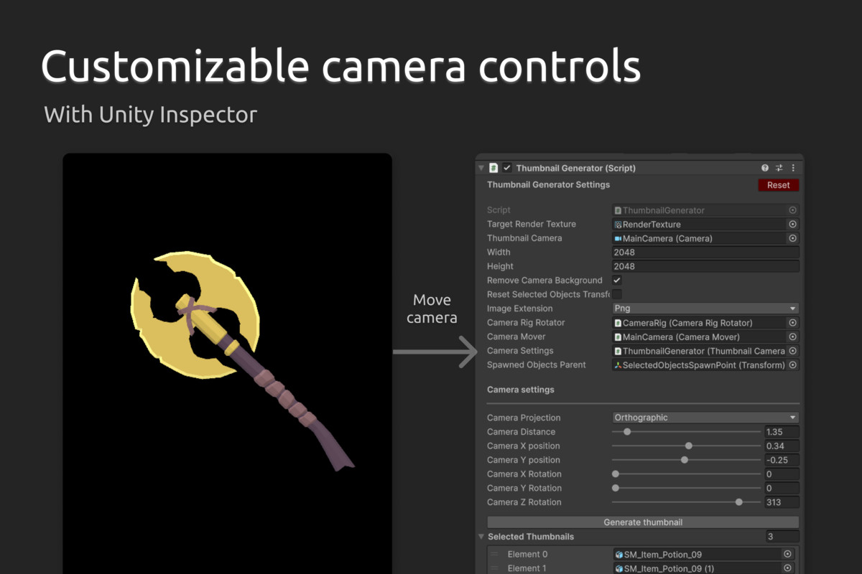Open the Camera Projection dropdown
Image resolution: width=862 pixels, height=574 pixels.
[705, 417]
